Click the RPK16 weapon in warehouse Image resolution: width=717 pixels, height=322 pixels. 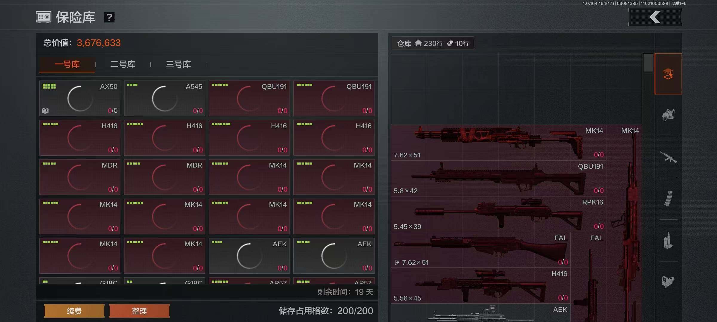[x=498, y=214]
